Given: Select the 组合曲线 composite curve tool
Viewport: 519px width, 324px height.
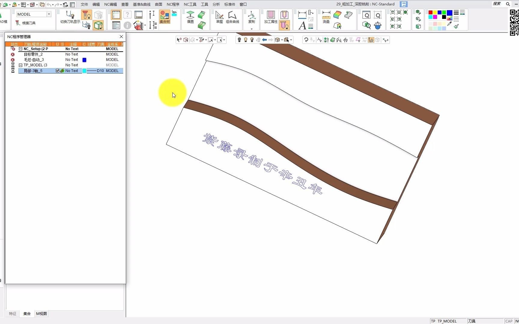Looking at the screenshot, I should coord(232,17).
